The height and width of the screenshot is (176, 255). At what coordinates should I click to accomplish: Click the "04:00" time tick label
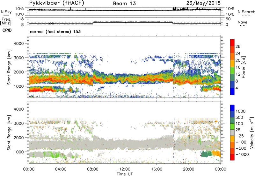click(61, 169)
